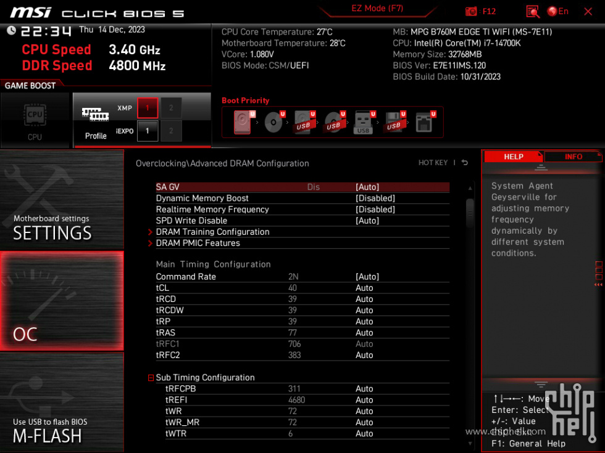
Task: Open Command Rate [Auto] option
Action: [x=367, y=277]
